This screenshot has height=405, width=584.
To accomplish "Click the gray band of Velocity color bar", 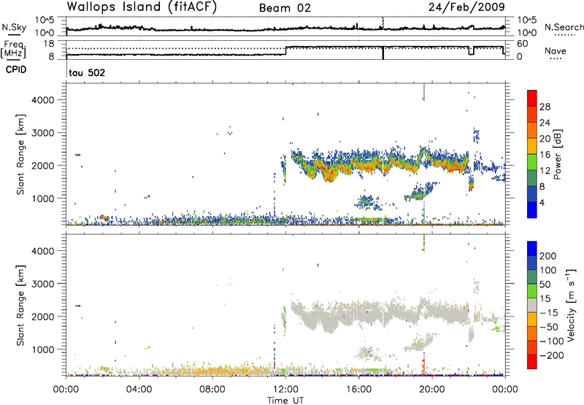I will [532, 305].
